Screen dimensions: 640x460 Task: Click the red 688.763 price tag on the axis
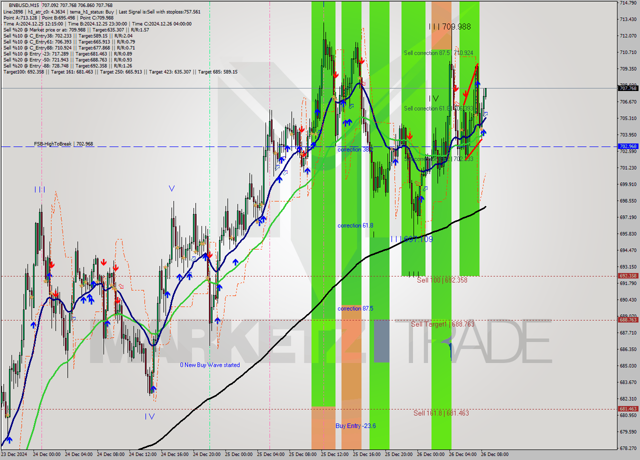tap(628, 319)
